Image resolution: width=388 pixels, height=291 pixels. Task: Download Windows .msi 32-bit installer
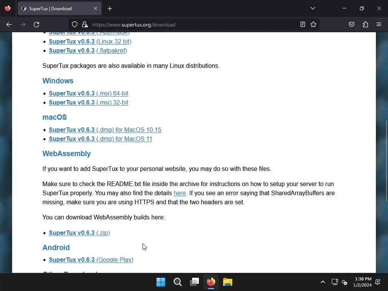pyautogui.click(x=88, y=102)
